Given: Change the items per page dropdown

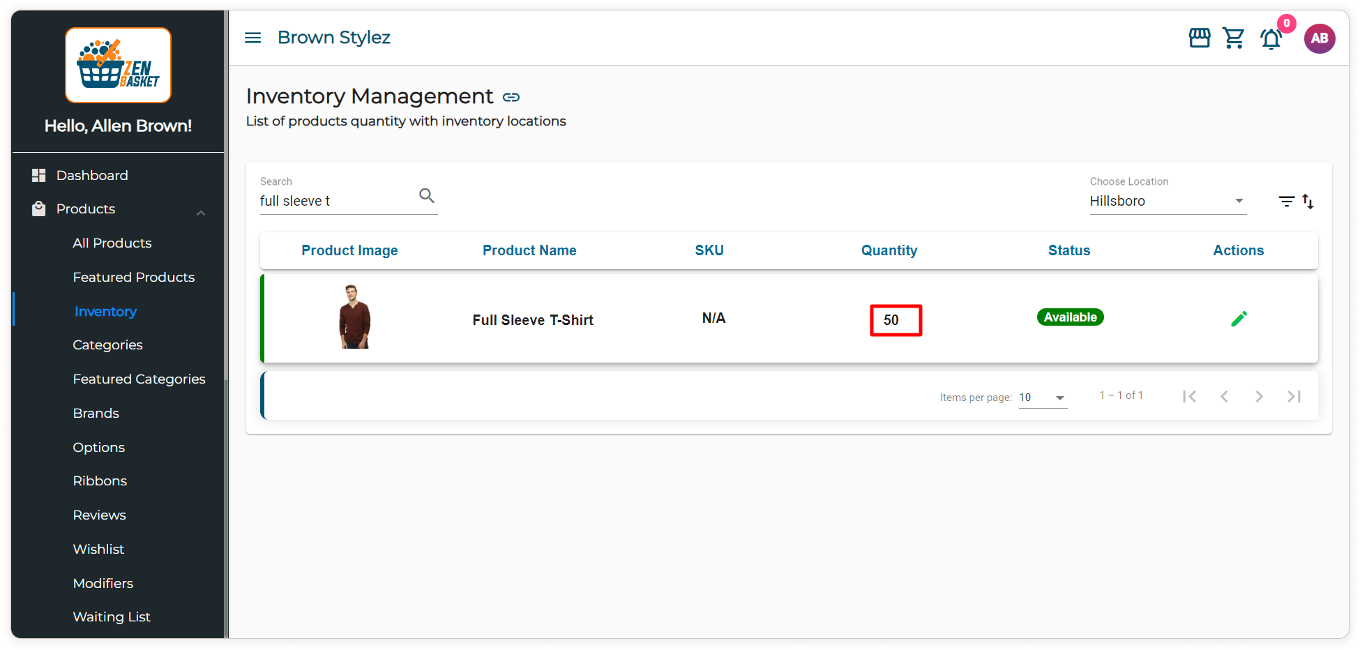Looking at the screenshot, I should 1042,398.
